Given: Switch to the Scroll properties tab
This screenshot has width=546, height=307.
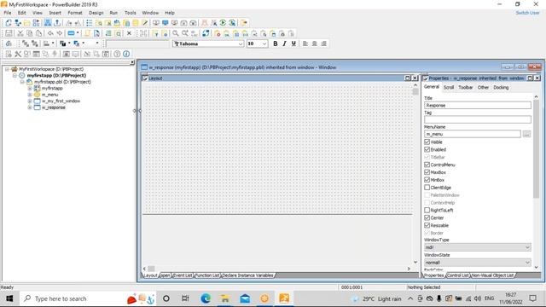Looking at the screenshot, I should [x=449, y=88].
